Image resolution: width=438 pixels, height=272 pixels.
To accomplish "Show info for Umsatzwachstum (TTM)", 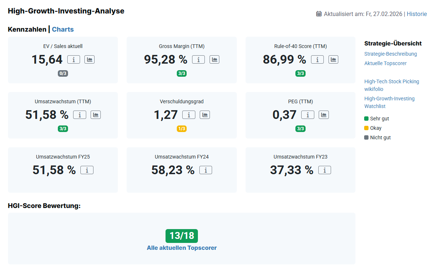I will tap(80, 115).
